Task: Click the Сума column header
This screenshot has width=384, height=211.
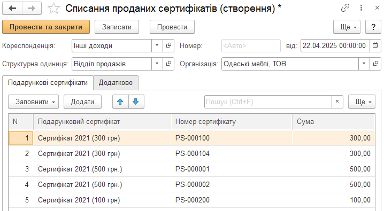Action: [x=334, y=121]
